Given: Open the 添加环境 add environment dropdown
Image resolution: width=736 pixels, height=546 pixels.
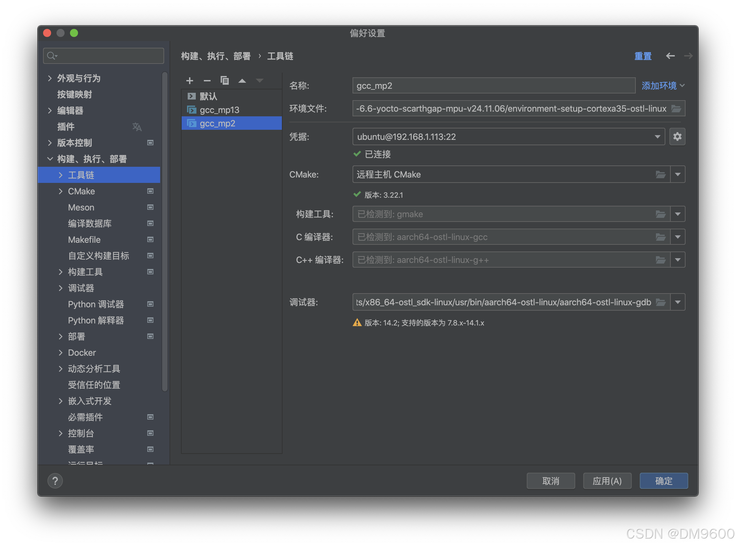Looking at the screenshot, I should coord(663,86).
